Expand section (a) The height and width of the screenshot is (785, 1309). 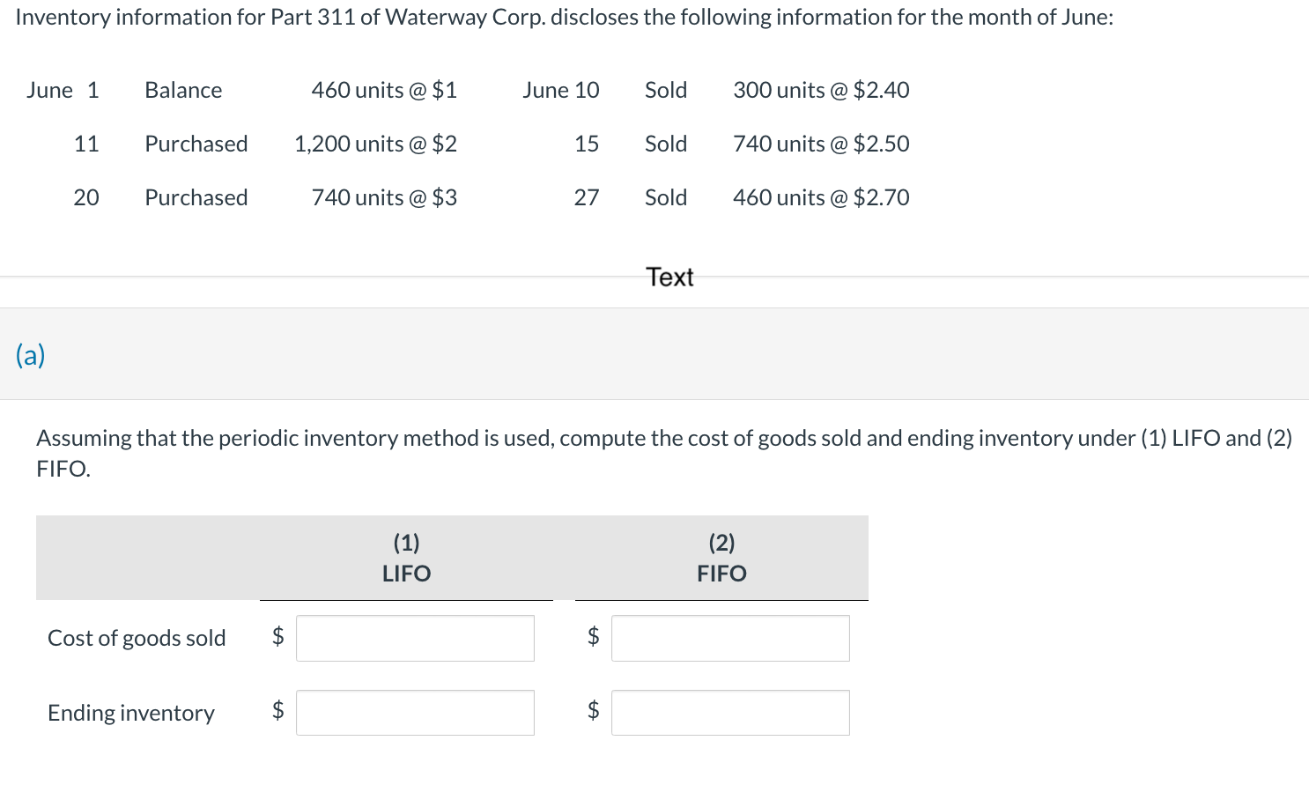(x=29, y=354)
